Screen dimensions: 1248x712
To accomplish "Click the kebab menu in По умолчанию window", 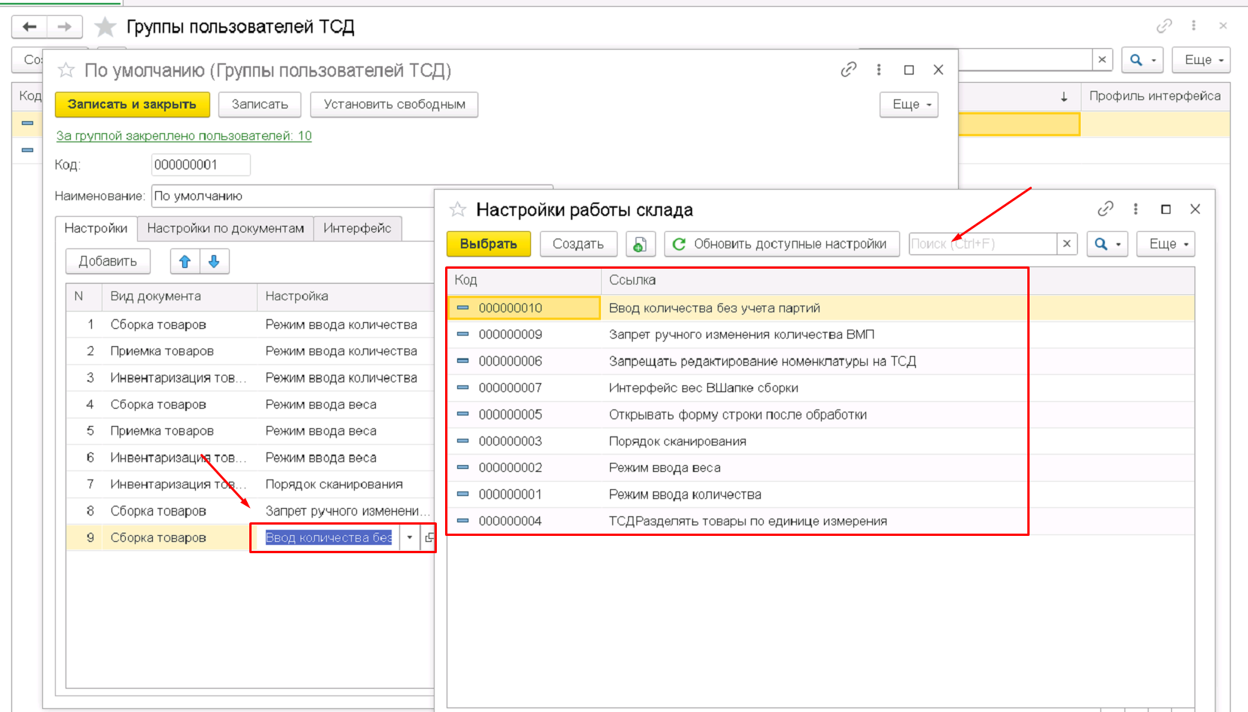I will 878,70.
